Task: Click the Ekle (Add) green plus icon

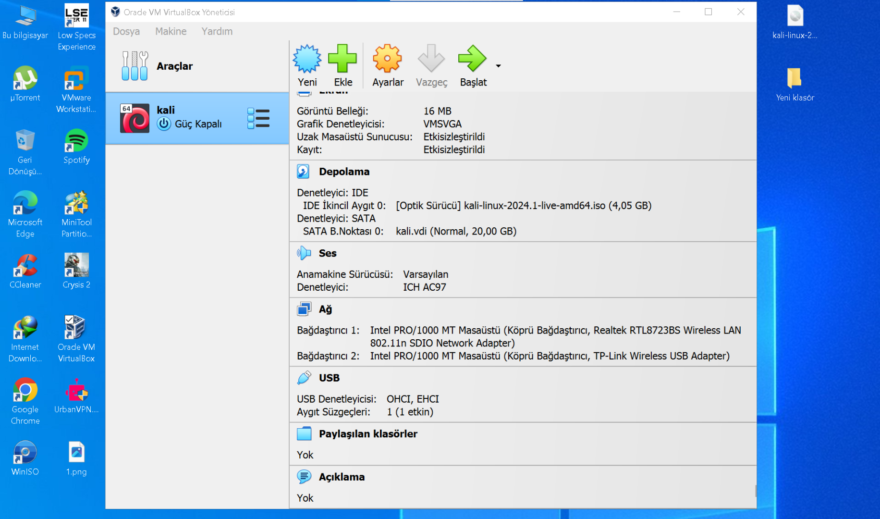Action: pyautogui.click(x=342, y=59)
